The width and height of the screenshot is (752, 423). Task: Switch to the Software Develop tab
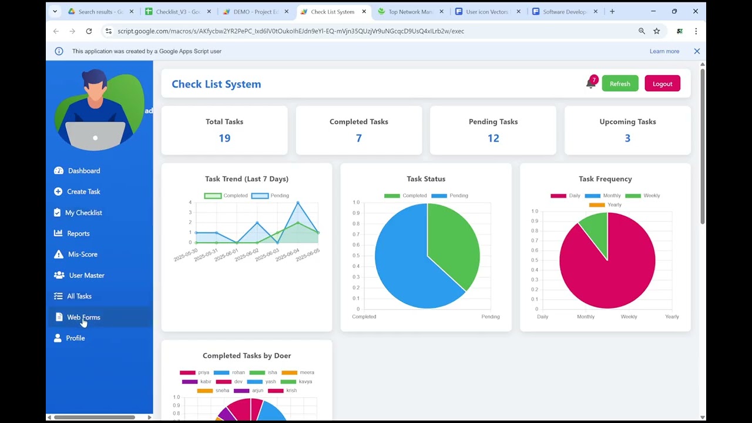click(566, 12)
